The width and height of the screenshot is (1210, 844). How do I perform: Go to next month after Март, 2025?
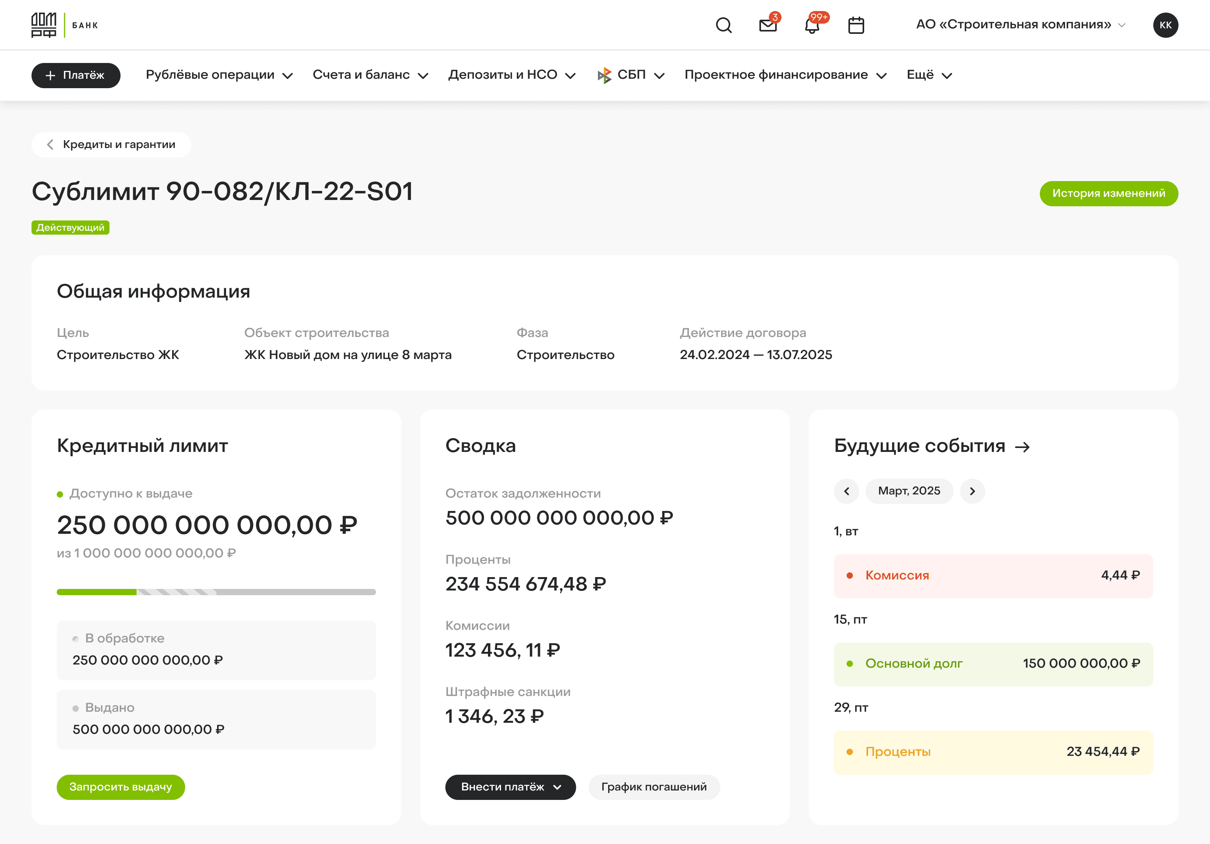click(x=972, y=491)
